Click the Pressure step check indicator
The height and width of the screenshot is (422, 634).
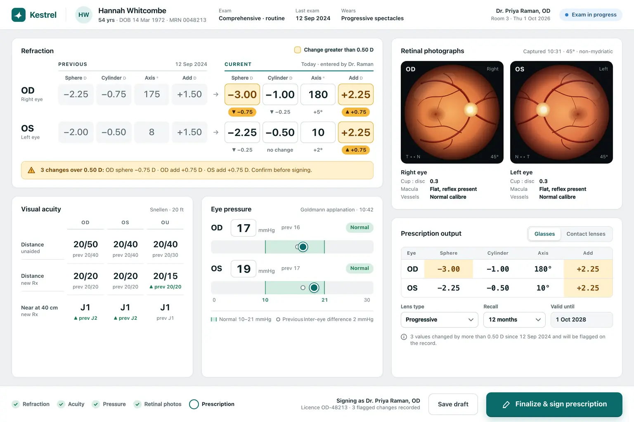point(96,404)
